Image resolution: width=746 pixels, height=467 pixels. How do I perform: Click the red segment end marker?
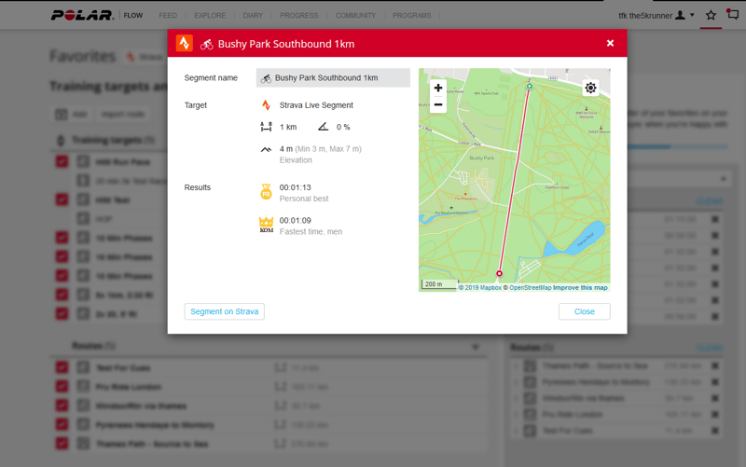(499, 273)
